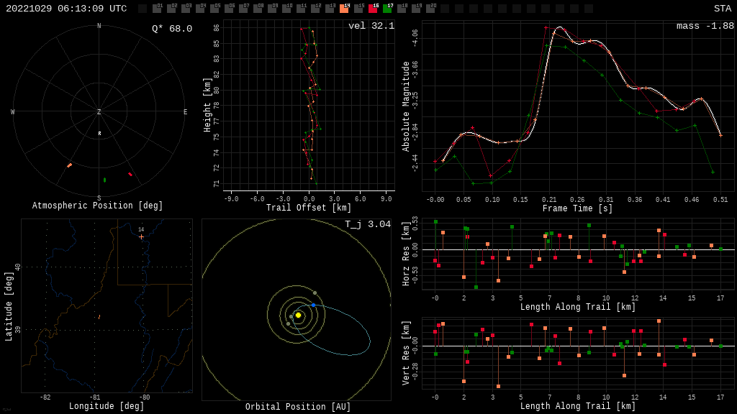Click the station 14 cross marker on map
Image resolution: width=737 pixels, height=414 pixels.
[x=141, y=237]
